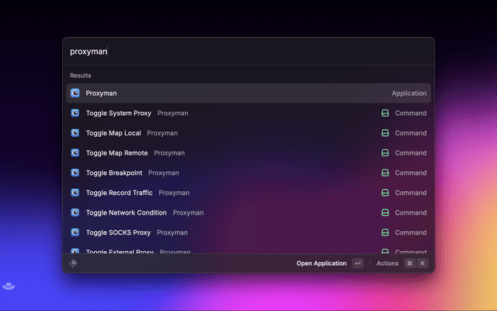Click the Proxyman app icon in first result
Screen dimensions: 497x311
(75, 93)
